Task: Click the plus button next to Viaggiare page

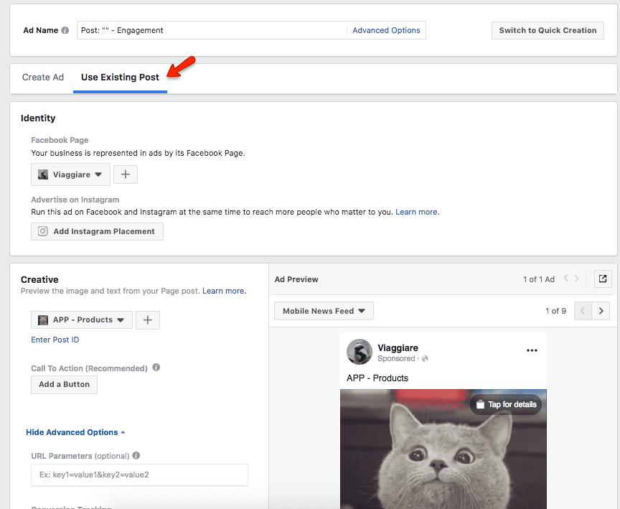Action: (x=126, y=174)
